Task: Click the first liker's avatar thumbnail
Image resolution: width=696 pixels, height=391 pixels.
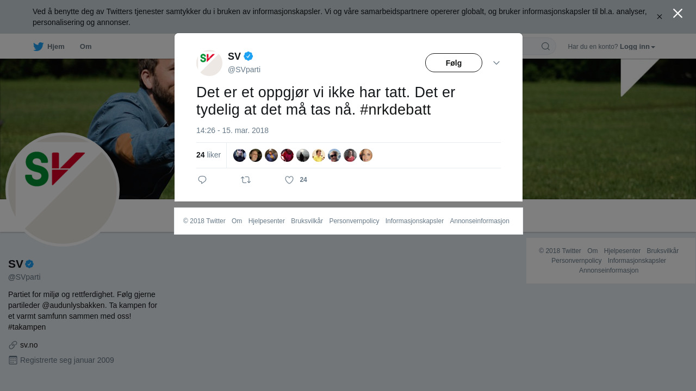Action: (240, 155)
